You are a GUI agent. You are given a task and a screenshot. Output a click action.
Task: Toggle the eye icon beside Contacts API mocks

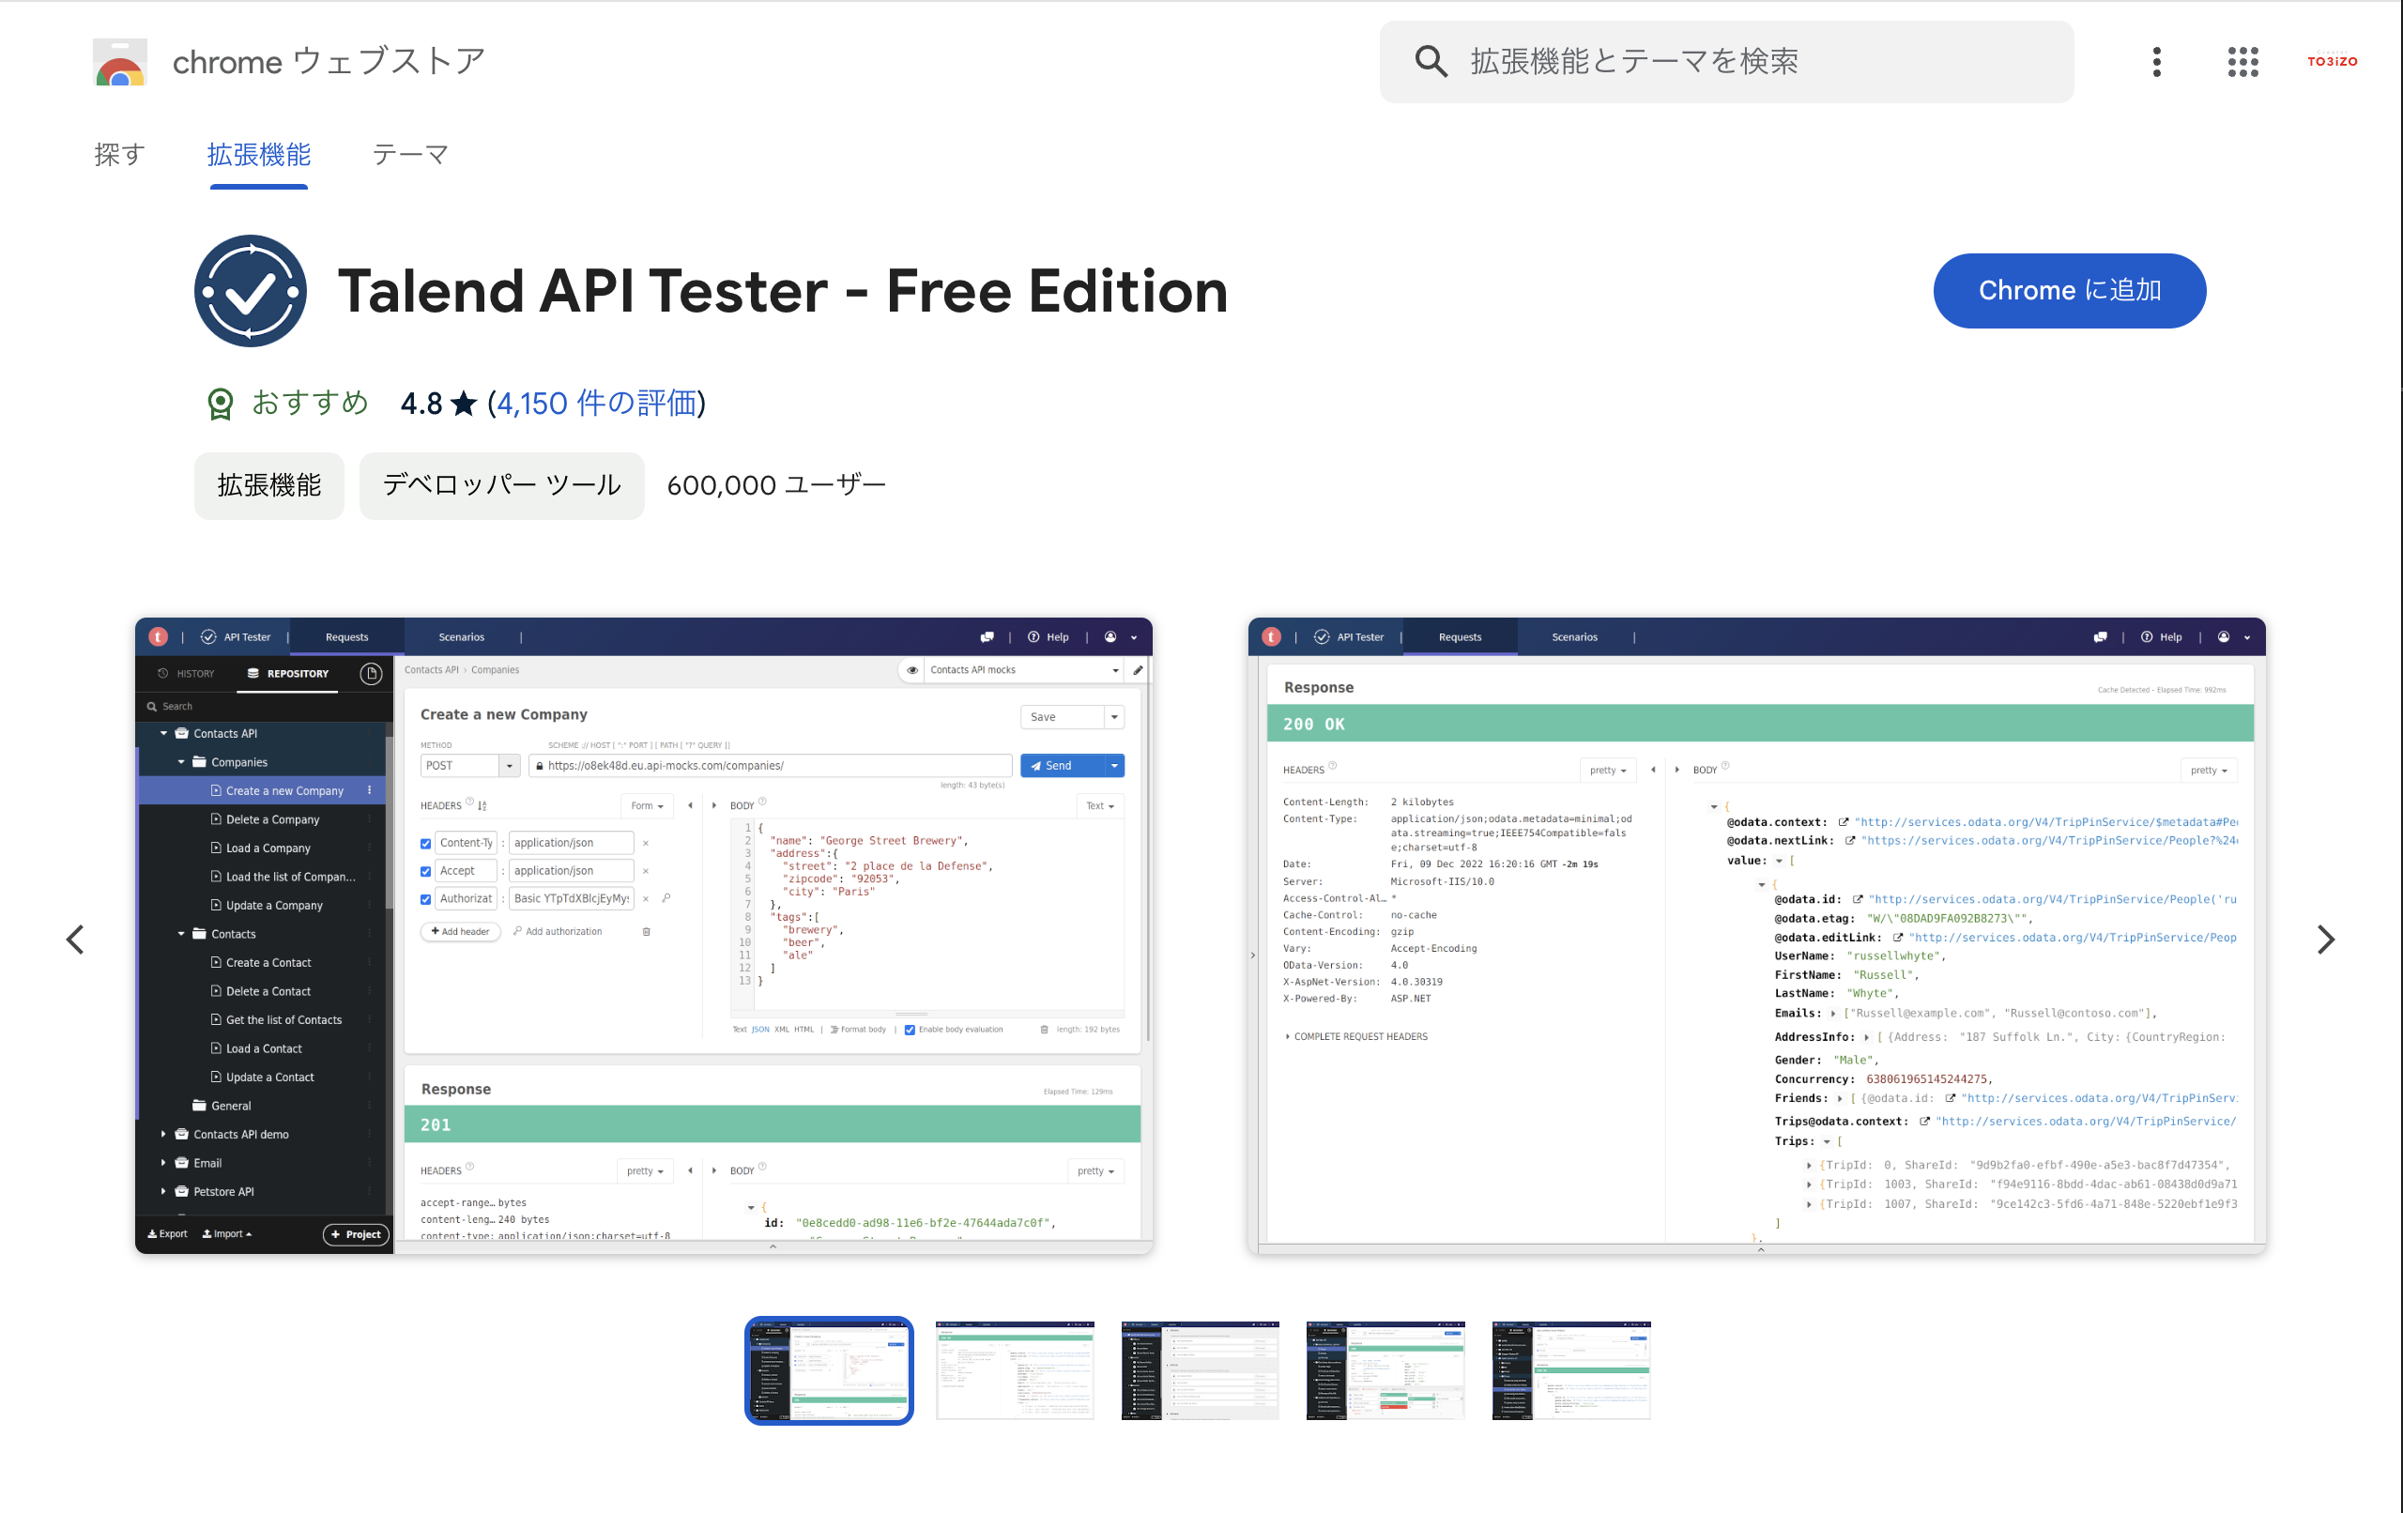[913, 669]
